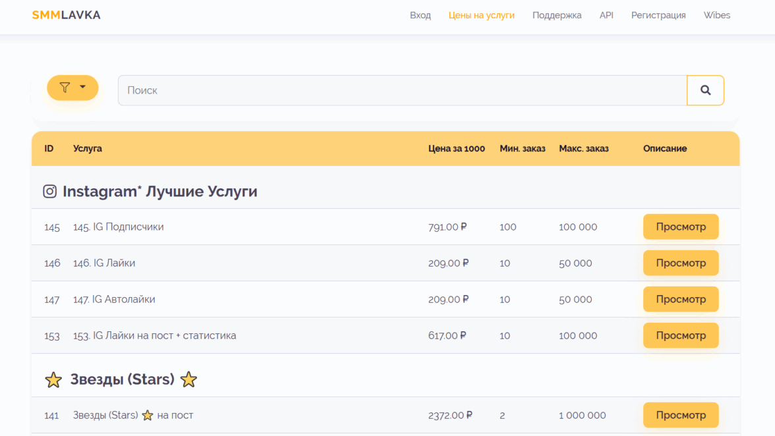Click the star icon after (Stars) heading
Viewport: 775px width, 436px height.
(188, 379)
